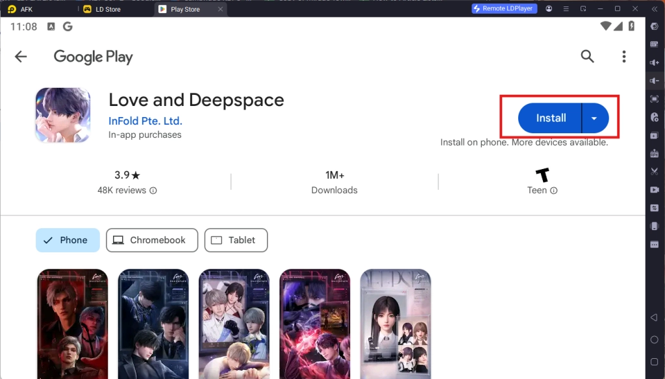Install Love and Deepspace
This screenshot has width=665, height=379.
click(550, 118)
